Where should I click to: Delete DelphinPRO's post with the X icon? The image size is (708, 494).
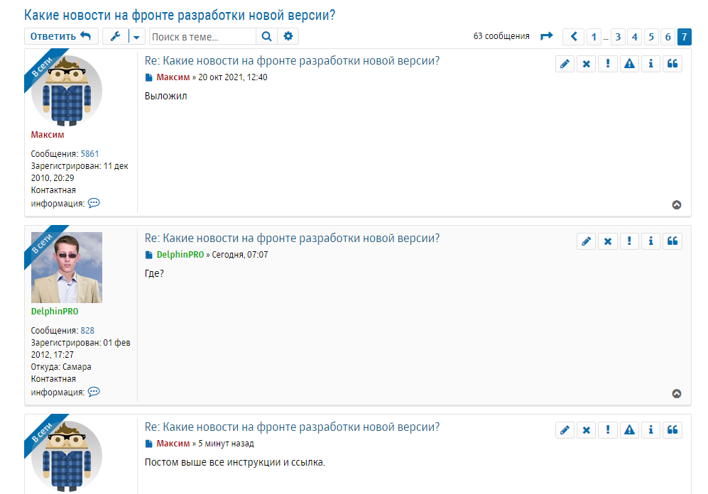[x=607, y=241]
